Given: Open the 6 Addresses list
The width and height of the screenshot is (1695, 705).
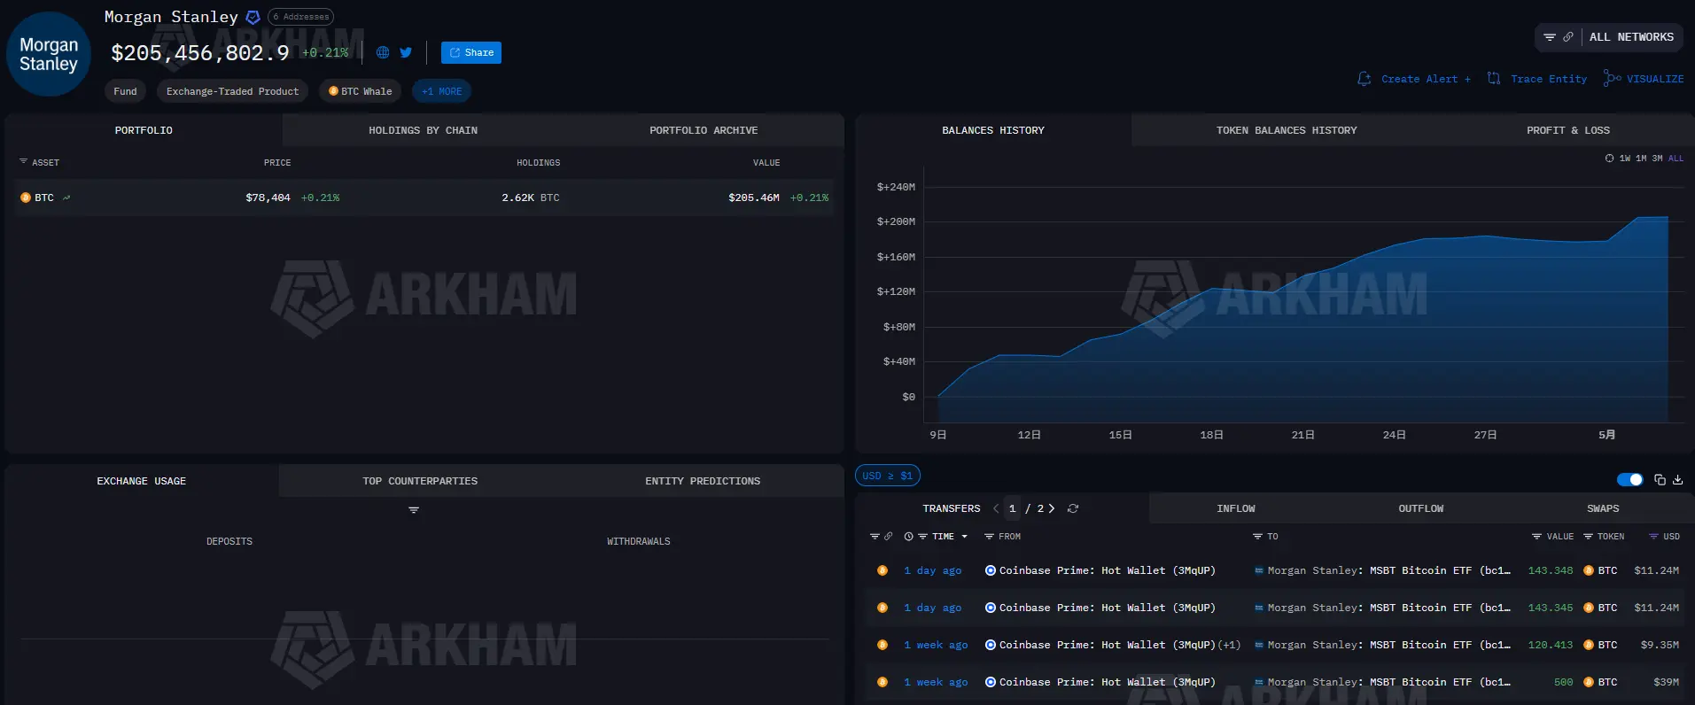Looking at the screenshot, I should click(x=300, y=17).
